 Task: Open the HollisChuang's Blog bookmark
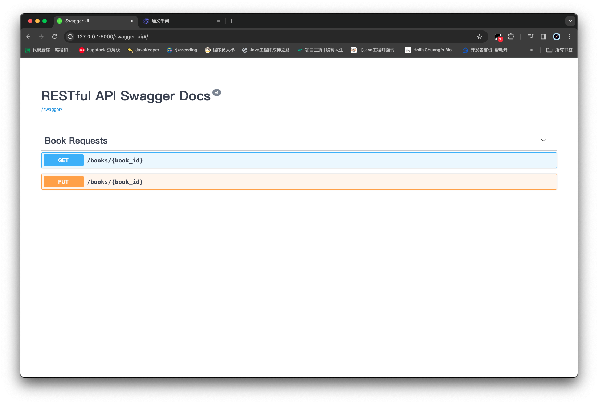430,50
